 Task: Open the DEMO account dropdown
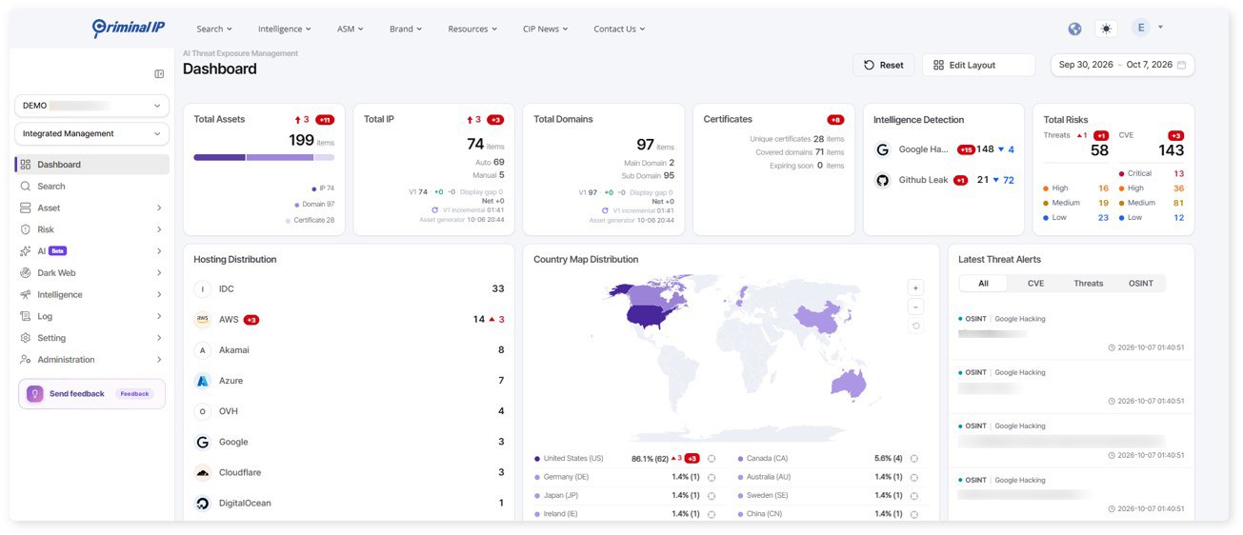coord(92,106)
